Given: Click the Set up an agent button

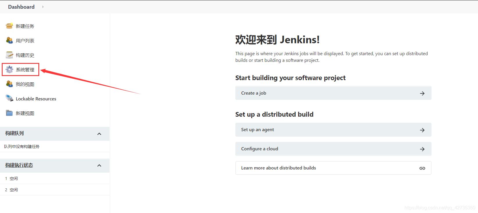Looking at the screenshot, I should point(333,130).
